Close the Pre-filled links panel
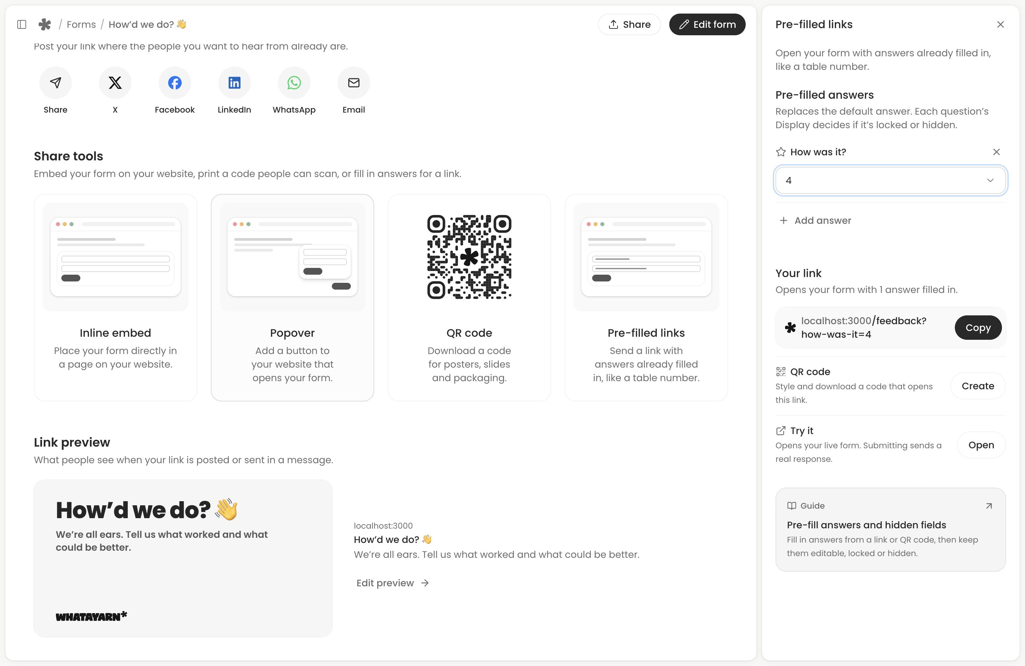The height and width of the screenshot is (666, 1025). point(1001,24)
